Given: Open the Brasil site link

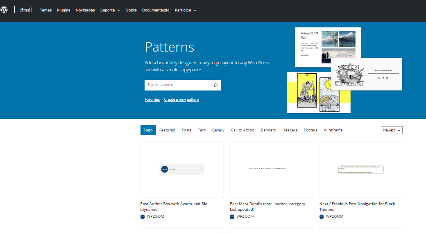Looking at the screenshot, I should (26, 10).
